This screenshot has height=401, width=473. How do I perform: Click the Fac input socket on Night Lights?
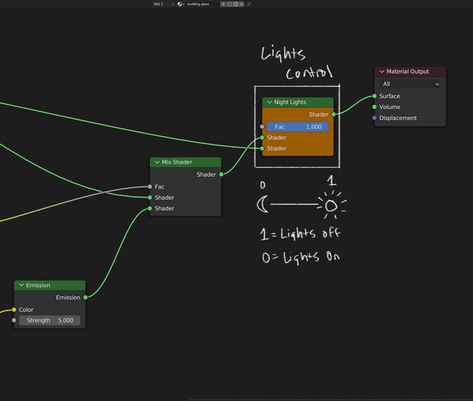click(262, 127)
